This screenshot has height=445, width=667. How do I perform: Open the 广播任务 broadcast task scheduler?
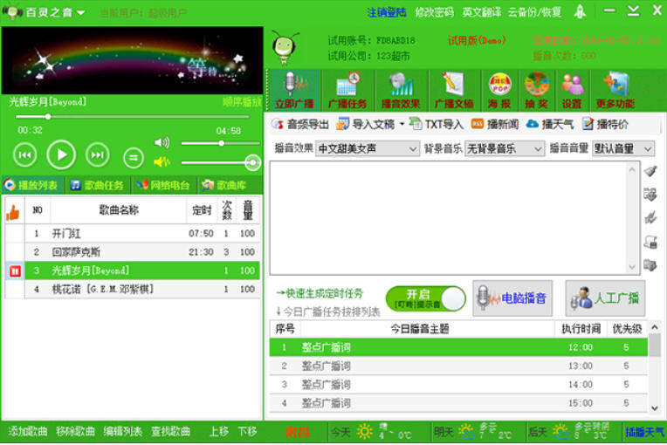click(x=347, y=90)
